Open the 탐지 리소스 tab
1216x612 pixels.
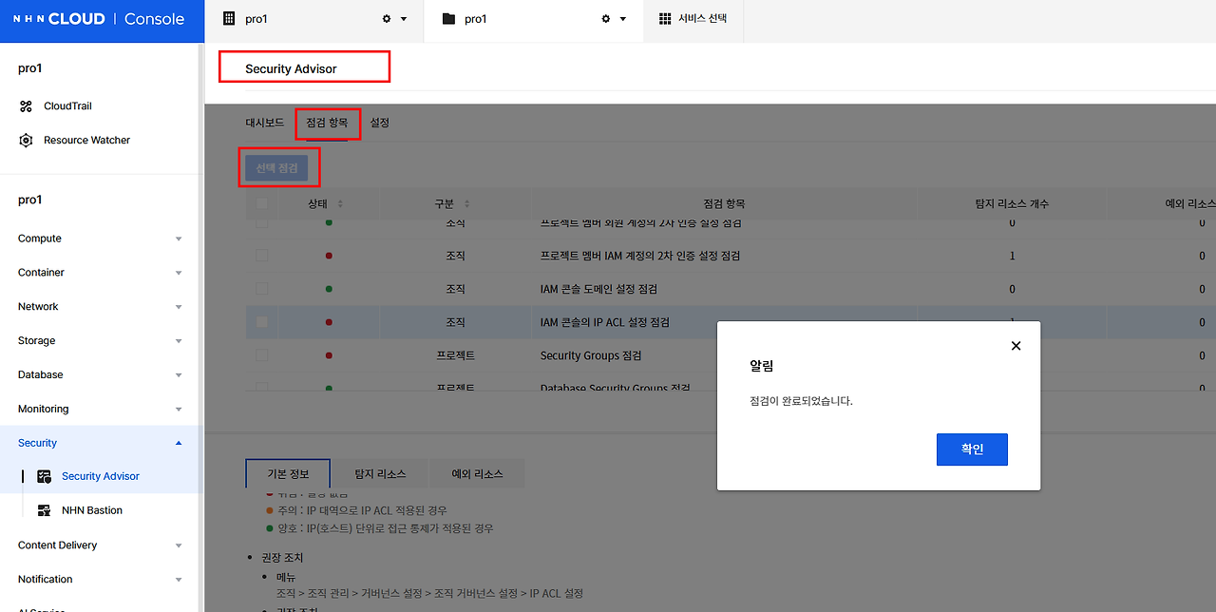pyautogui.click(x=380, y=473)
